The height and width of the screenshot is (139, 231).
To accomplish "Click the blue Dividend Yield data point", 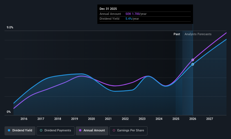I will (193, 64).
